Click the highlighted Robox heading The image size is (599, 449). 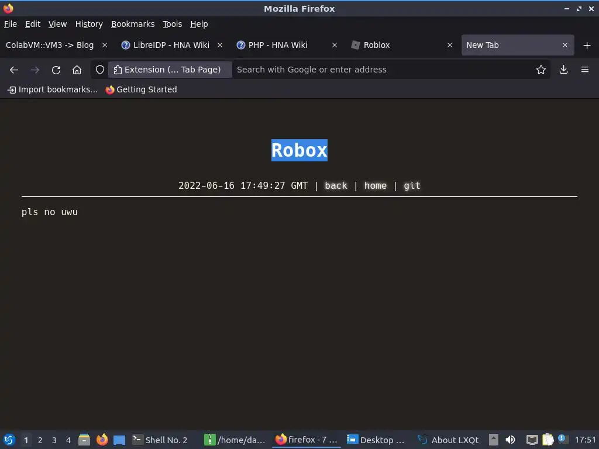point(299,150)
